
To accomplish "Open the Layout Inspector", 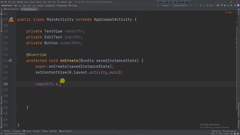I will click(229, 131).
